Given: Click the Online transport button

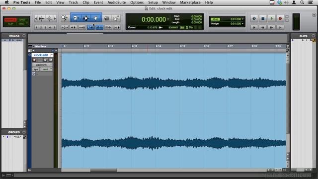Looking at the screenshot, I should point(254,18).
